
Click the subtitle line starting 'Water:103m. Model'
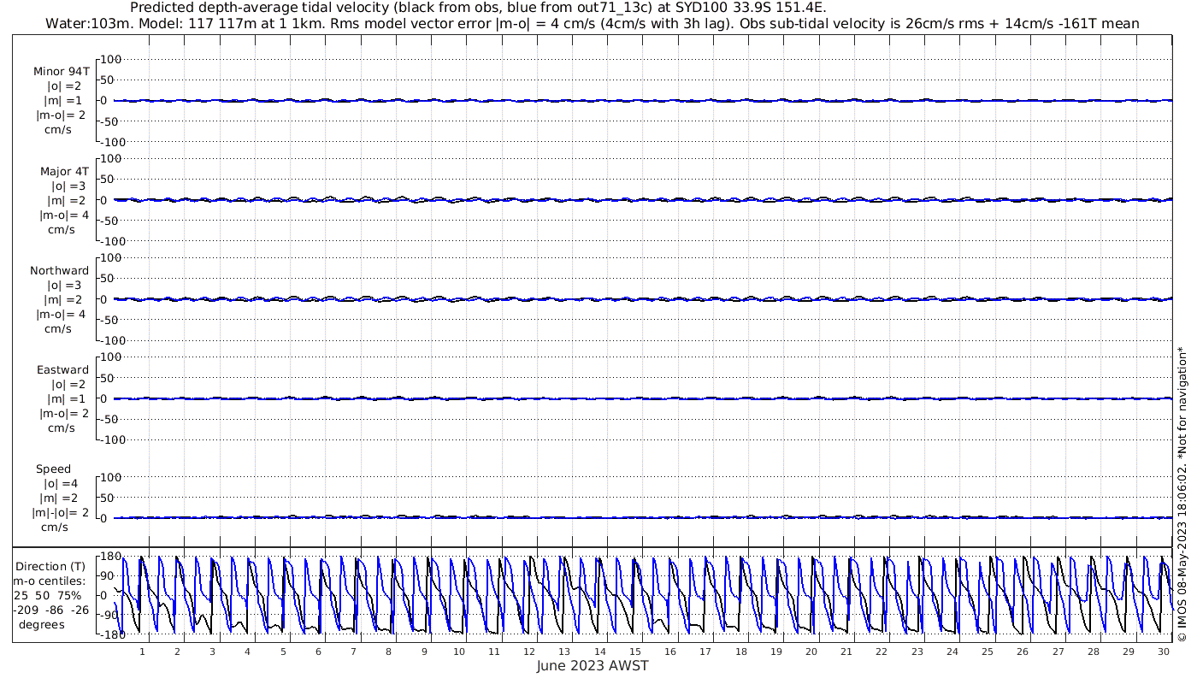593,23
